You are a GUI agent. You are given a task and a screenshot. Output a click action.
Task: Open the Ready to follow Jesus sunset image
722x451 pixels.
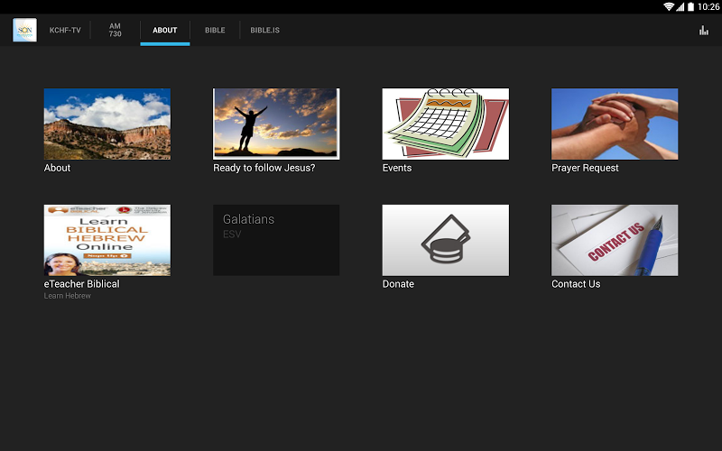coord(276,124)
